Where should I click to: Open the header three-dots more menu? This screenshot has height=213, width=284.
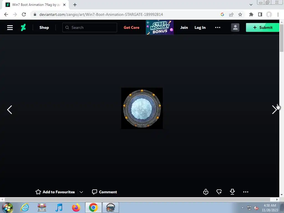click(x=217, y=27)
